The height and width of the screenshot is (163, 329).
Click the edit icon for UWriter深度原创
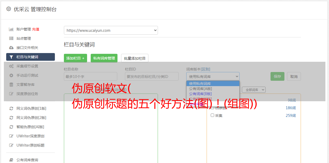(11, 136)
